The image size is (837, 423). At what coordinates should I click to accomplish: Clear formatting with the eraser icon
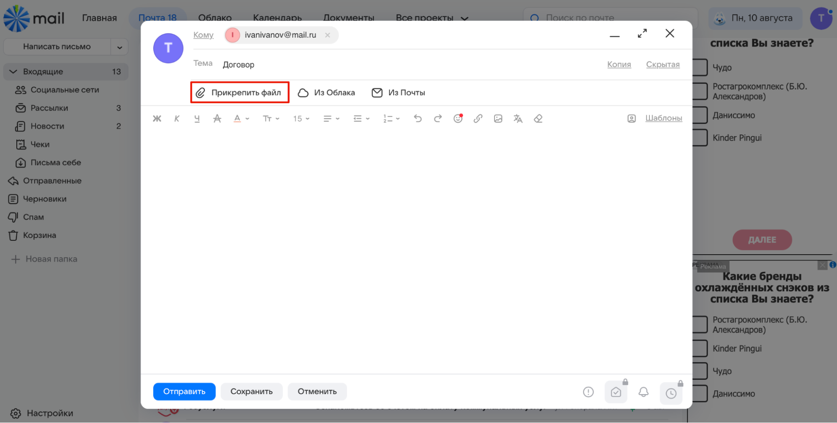pyautogui.click(x=538, y=119)
